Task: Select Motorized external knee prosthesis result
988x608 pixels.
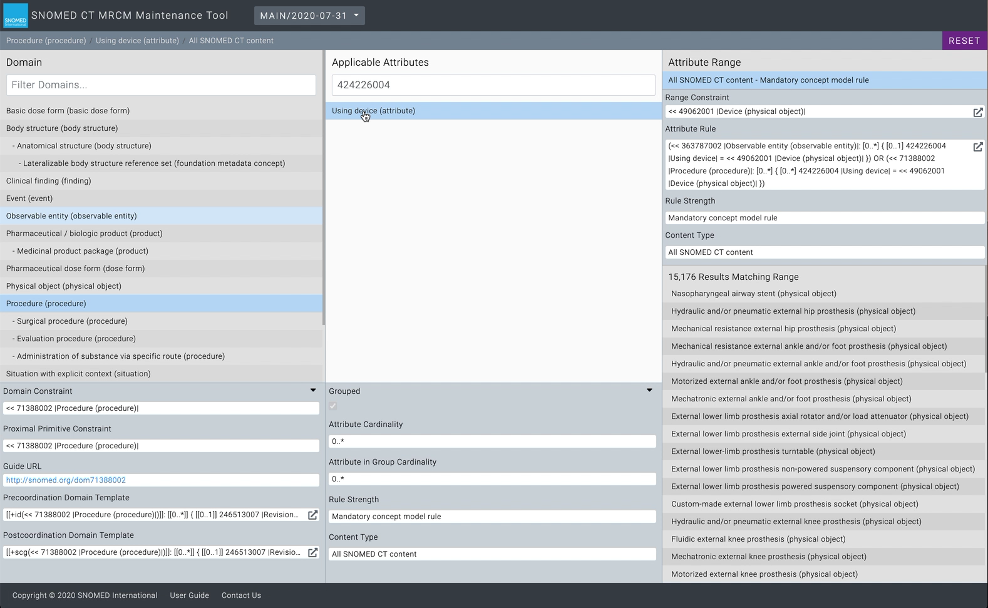Action: (823, 574)
